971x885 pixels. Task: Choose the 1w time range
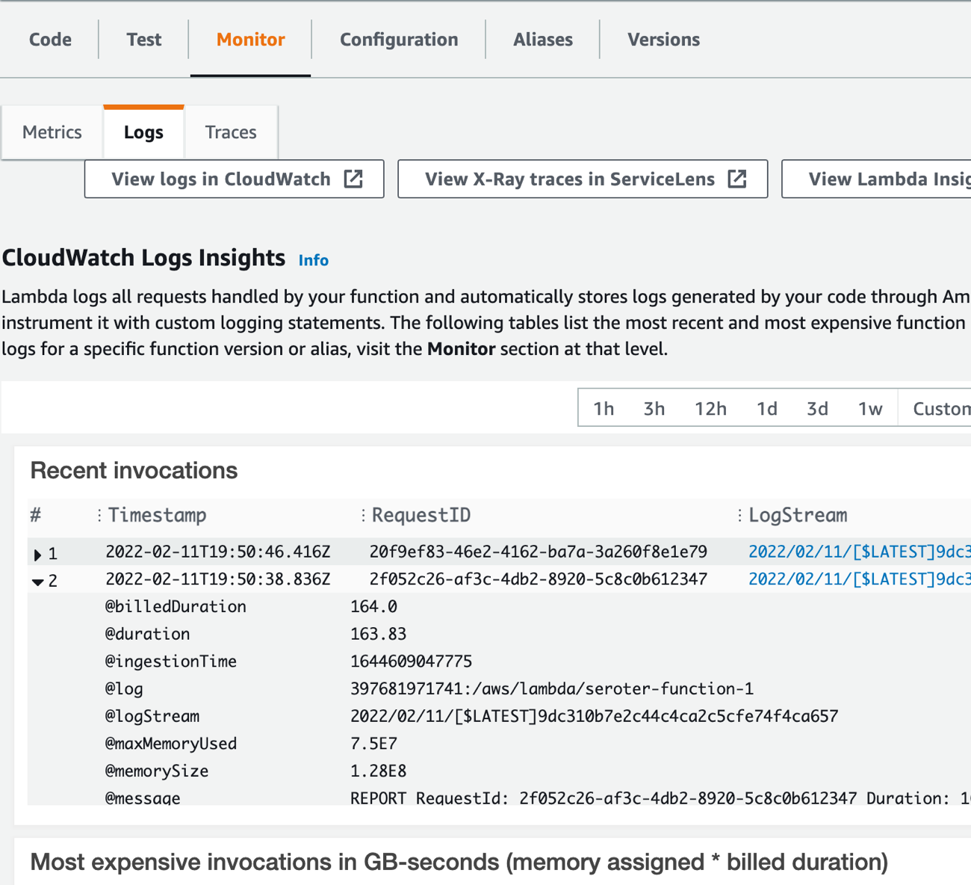coord(869,409)
